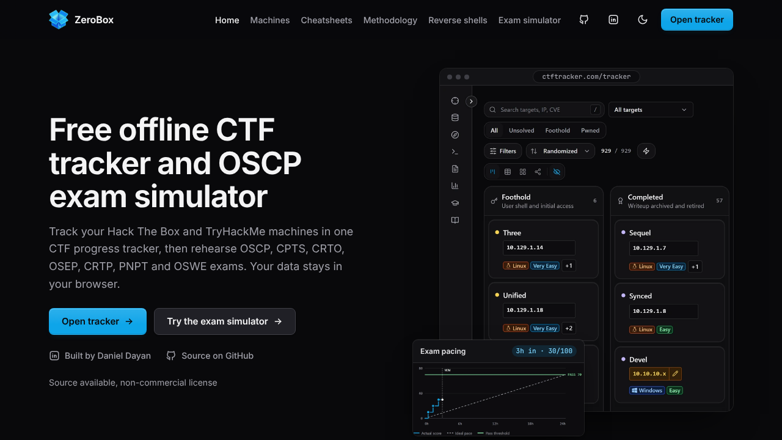Select the Unsolved filter tab
Image resolution: width=782 pixels, height=440 pixels.
[x=522, y=130]
